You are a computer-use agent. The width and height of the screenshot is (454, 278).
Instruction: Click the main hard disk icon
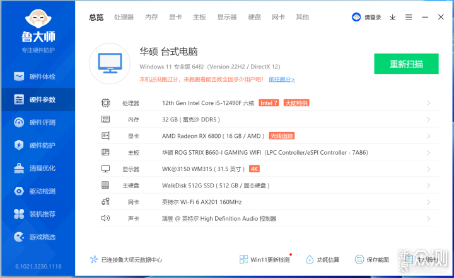[105, 185]
